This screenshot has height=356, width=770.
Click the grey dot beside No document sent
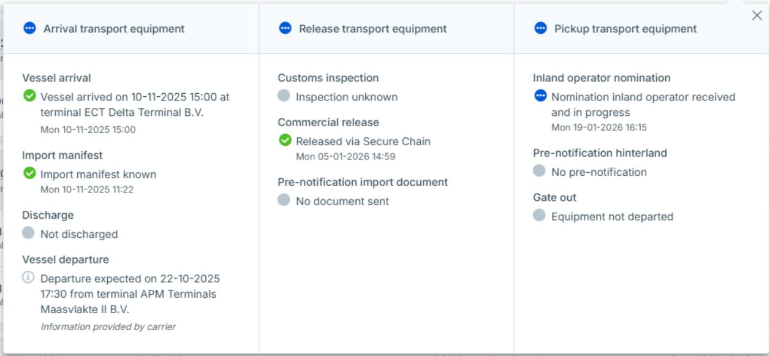tap(284, 200)
